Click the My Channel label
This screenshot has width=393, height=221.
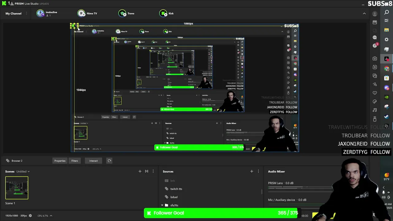(x=14, y=14)
